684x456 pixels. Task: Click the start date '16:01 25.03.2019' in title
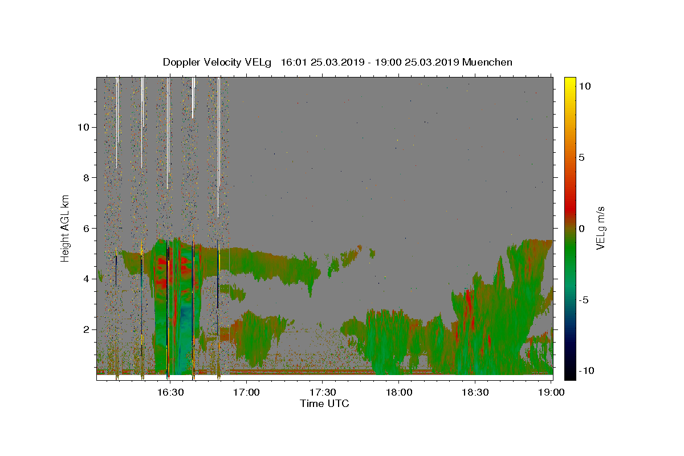323,62
